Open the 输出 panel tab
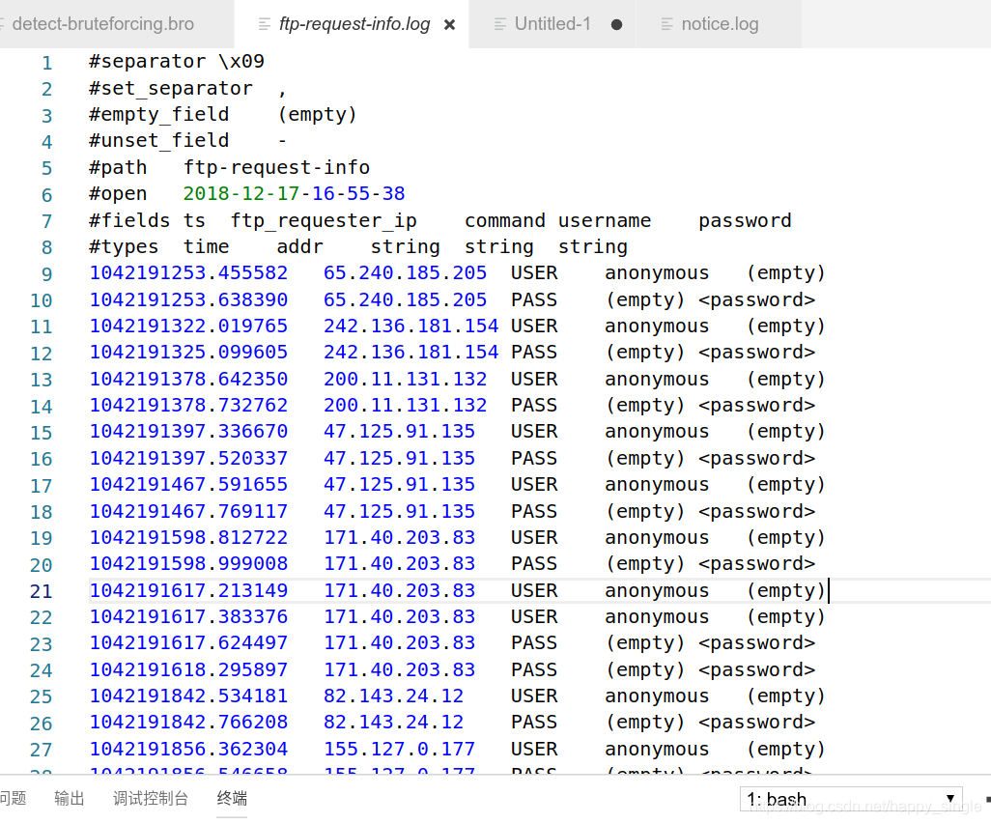Image resolution: width=991 pixels, height=824 pixels. 69,798
